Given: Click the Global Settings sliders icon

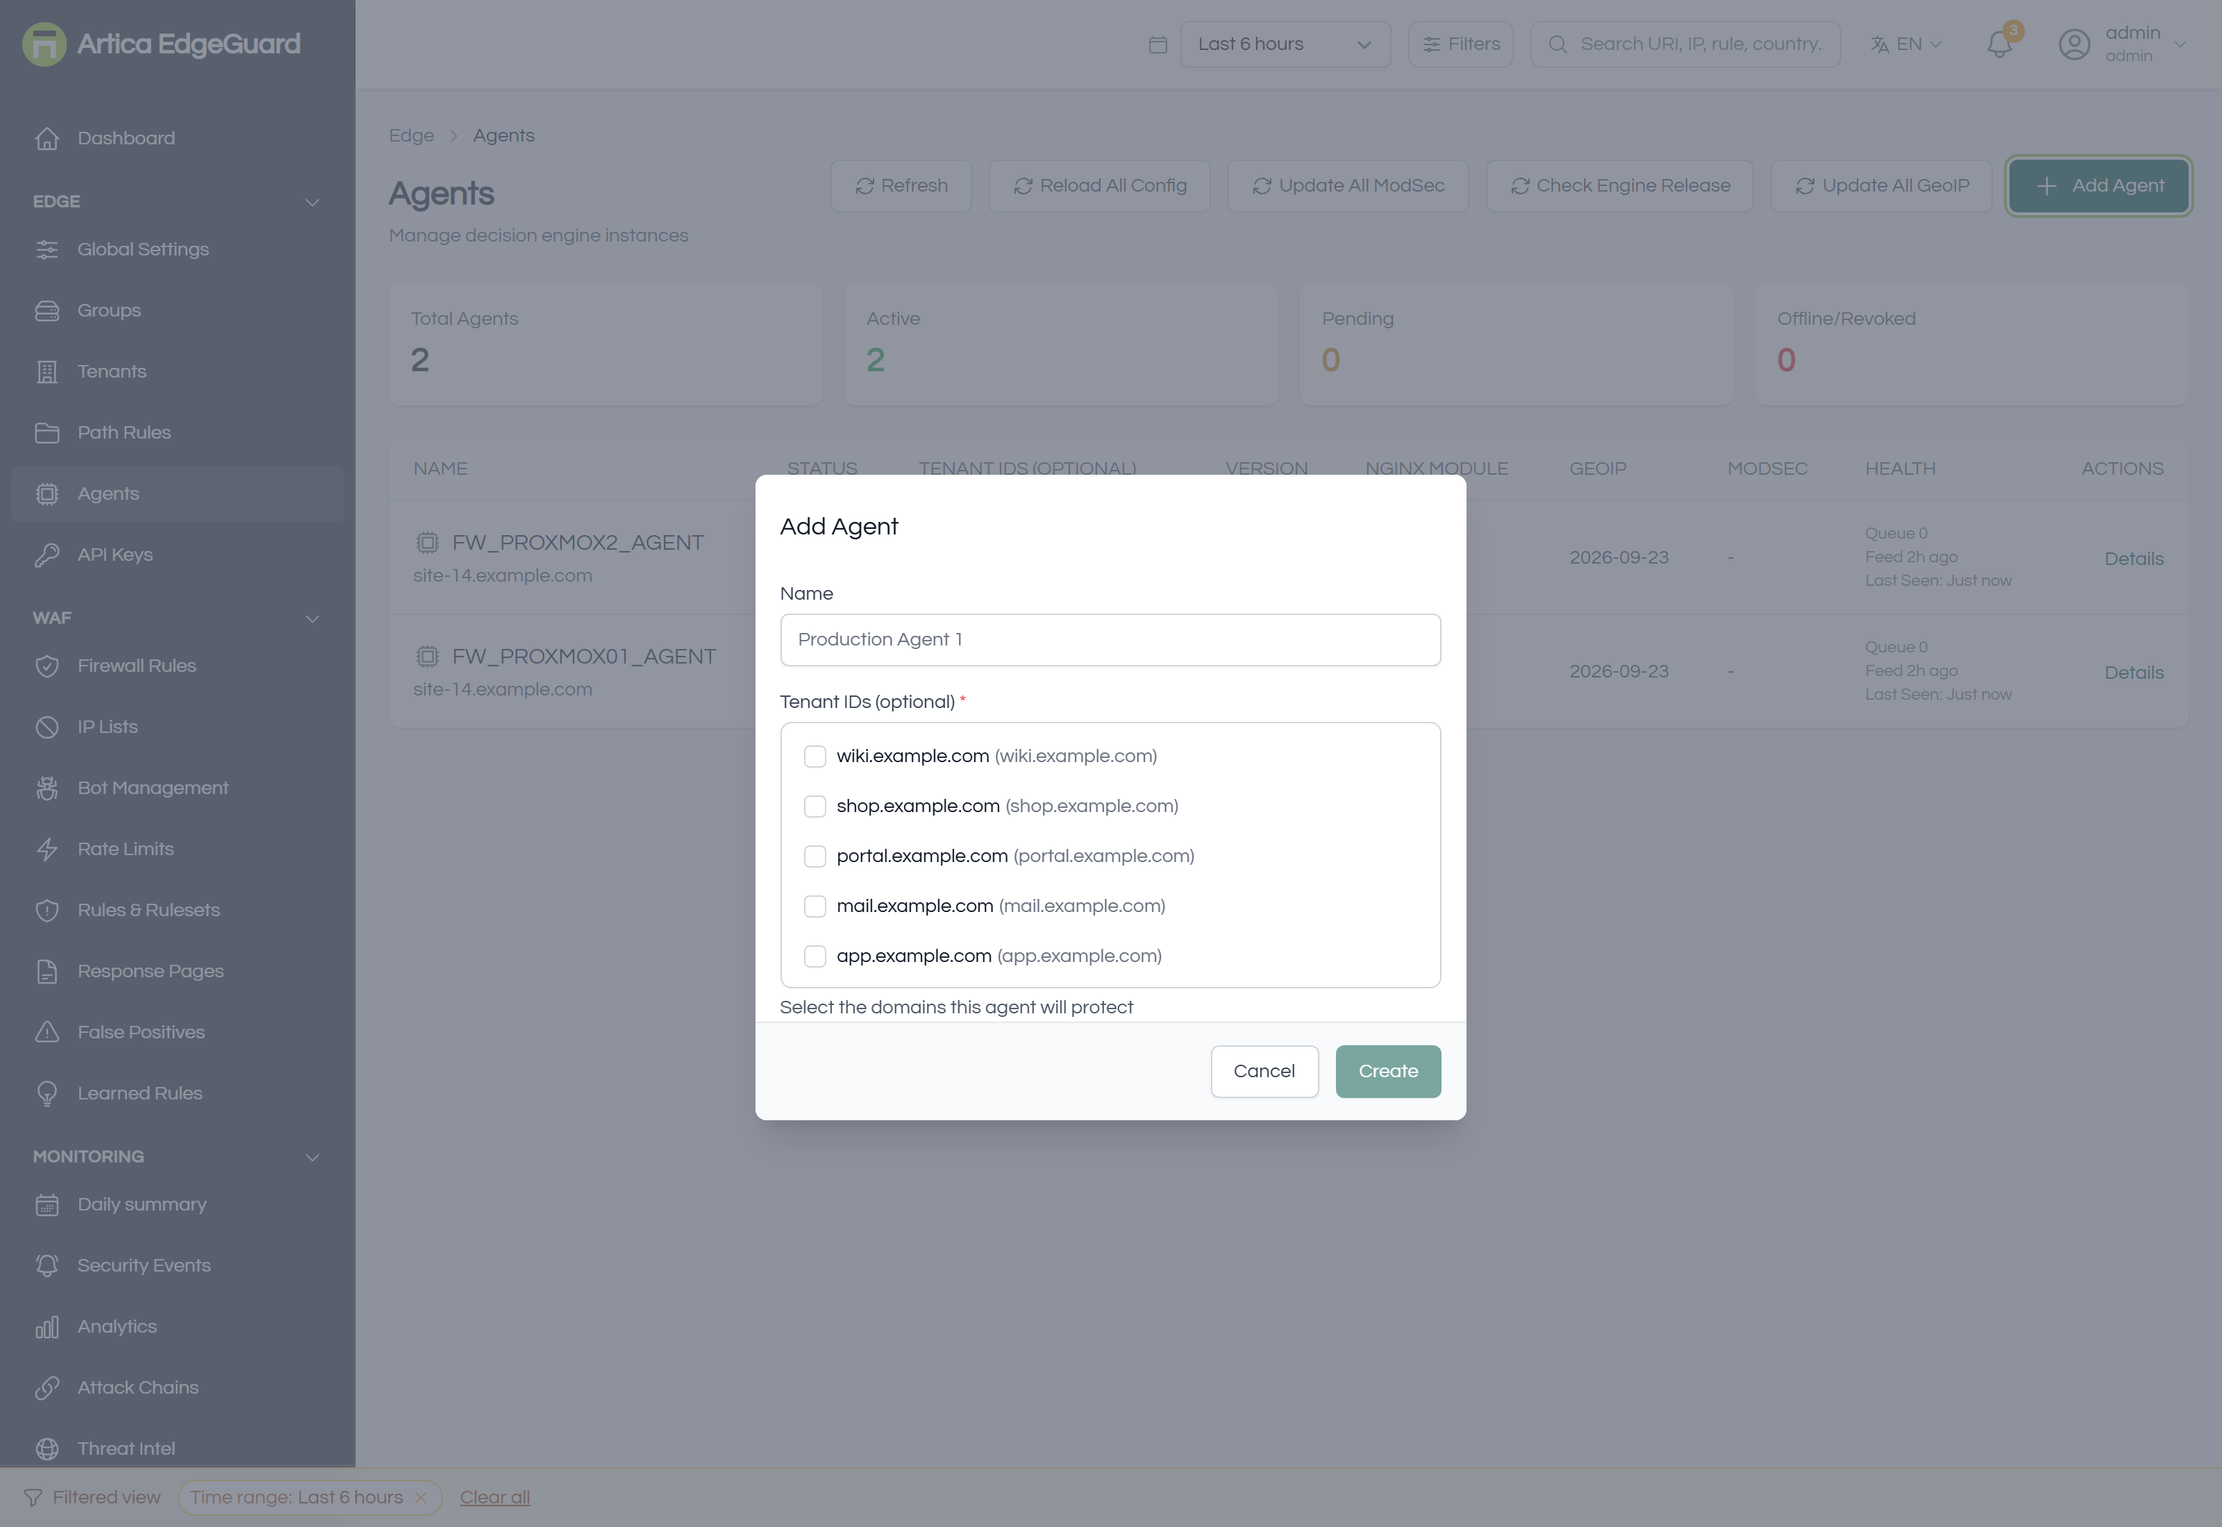Looking at the screenshot, I should click(47, 250).
